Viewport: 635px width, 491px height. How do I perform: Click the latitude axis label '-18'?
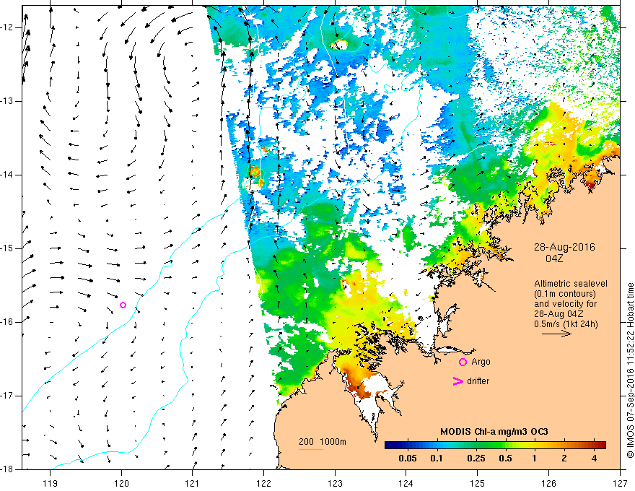click(7, 469)
